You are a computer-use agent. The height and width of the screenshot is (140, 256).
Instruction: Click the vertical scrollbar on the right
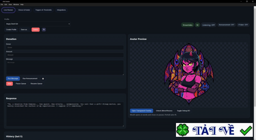[255, 57]
